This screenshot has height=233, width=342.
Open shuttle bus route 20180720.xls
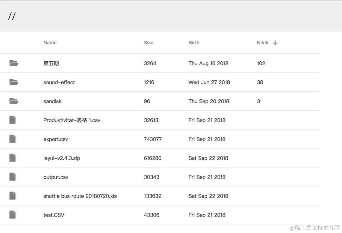[80, 196]
